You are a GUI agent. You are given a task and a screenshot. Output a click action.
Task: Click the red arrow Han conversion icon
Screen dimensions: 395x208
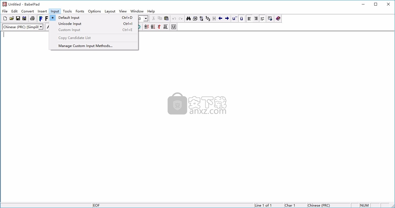tap(159, 27)
